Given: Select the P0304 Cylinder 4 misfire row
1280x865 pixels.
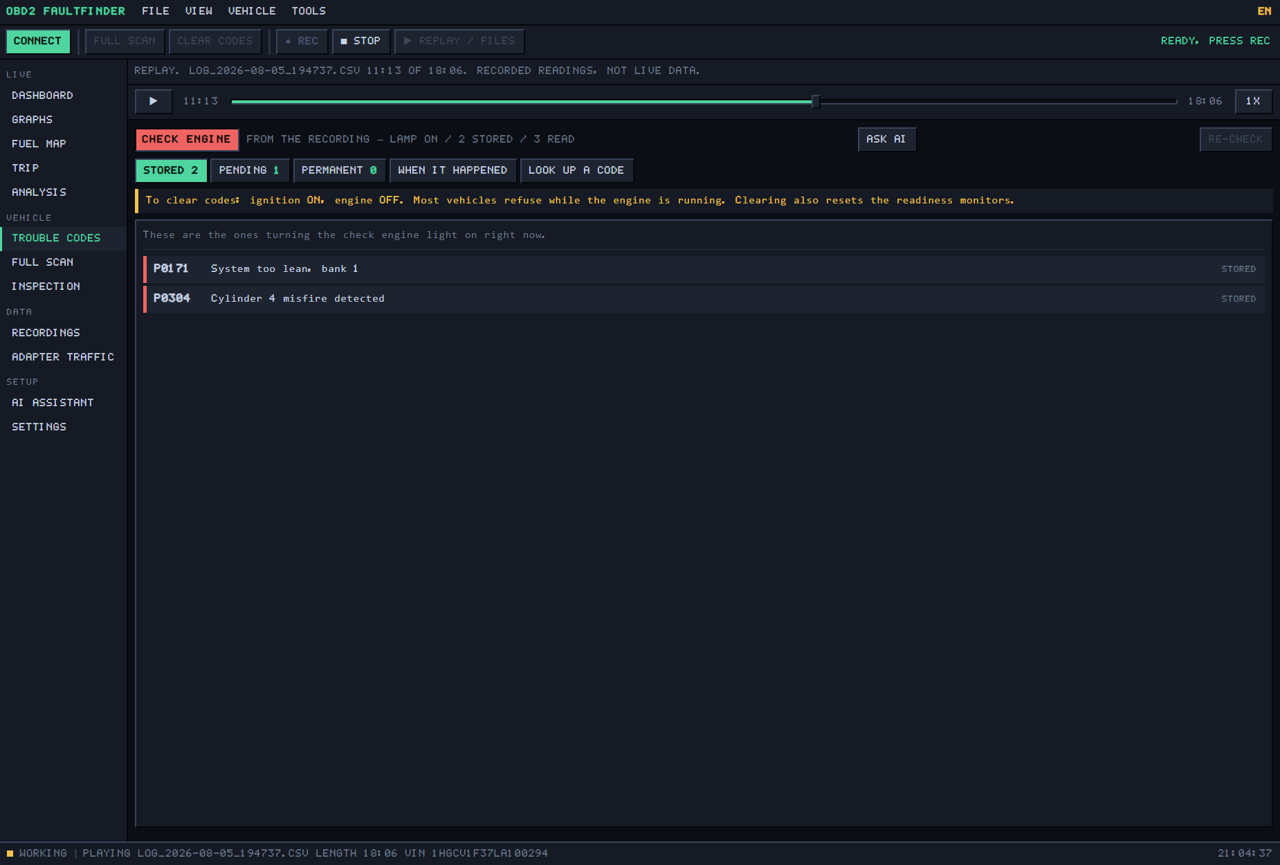Looking at the screenshot, I should [x=704, y=299].
